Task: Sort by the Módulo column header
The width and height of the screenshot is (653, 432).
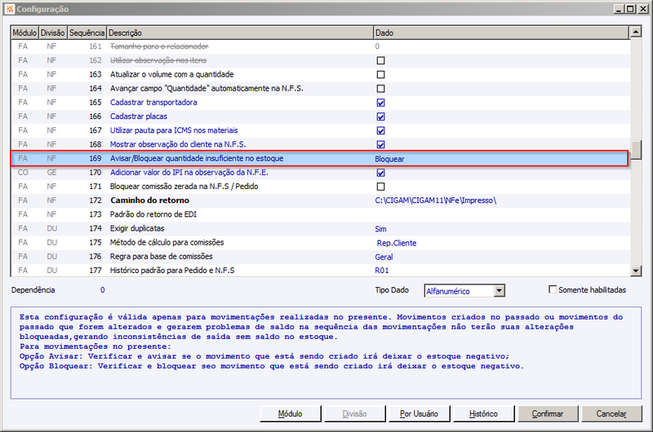Action: pyautogui.click(x=24, y=33)
